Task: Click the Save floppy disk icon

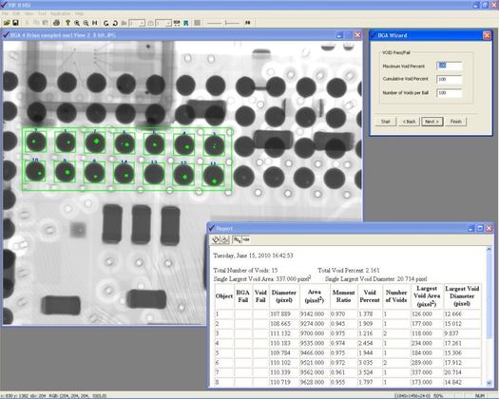Action: pyautogui.click(x=15, y=23)
